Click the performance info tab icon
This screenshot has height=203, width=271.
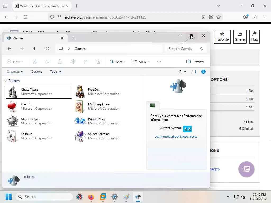[x=152, y=105]
